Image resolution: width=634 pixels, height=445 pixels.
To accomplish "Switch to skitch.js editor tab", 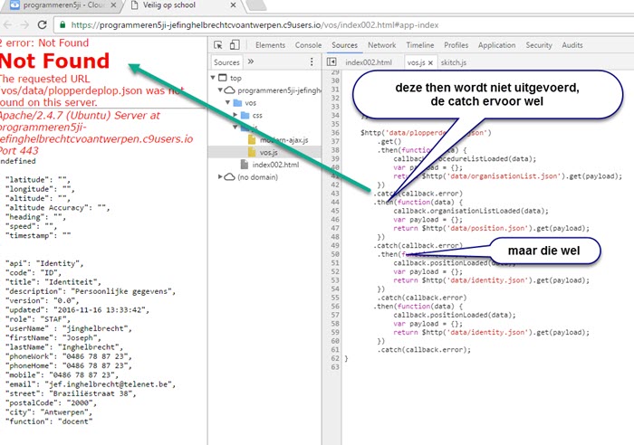I will coord(453,62).
